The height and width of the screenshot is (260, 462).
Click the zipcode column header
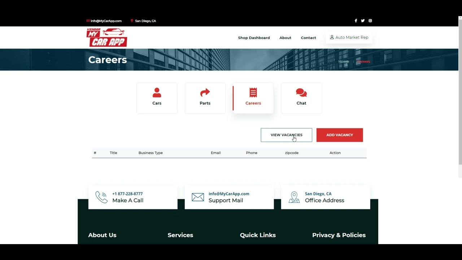point(292,153)
